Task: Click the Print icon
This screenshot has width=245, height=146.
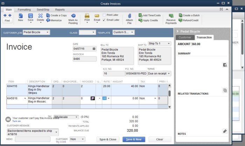Action: pyautogui.click(x=87, y=16)
